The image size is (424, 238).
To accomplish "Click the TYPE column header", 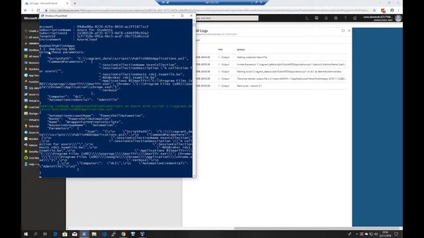I will (x=220, y=50).
